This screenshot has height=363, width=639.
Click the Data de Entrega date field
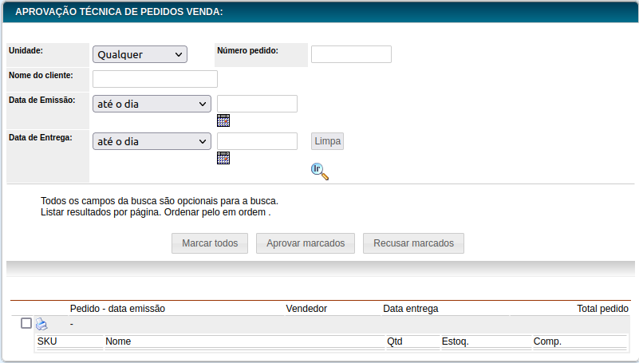pos(257,141)
